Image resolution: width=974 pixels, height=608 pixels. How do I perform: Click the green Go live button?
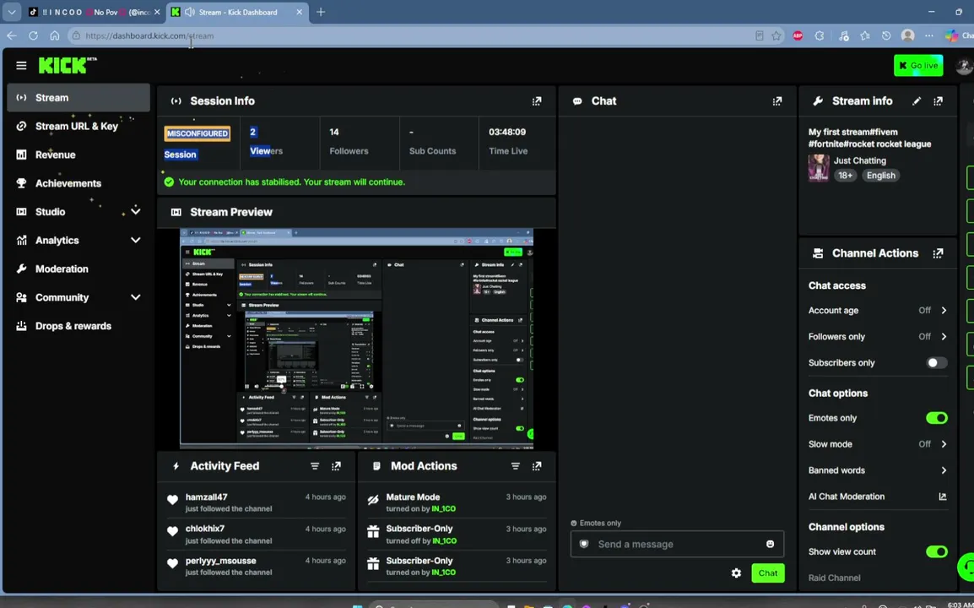click(x=918, y=65)
